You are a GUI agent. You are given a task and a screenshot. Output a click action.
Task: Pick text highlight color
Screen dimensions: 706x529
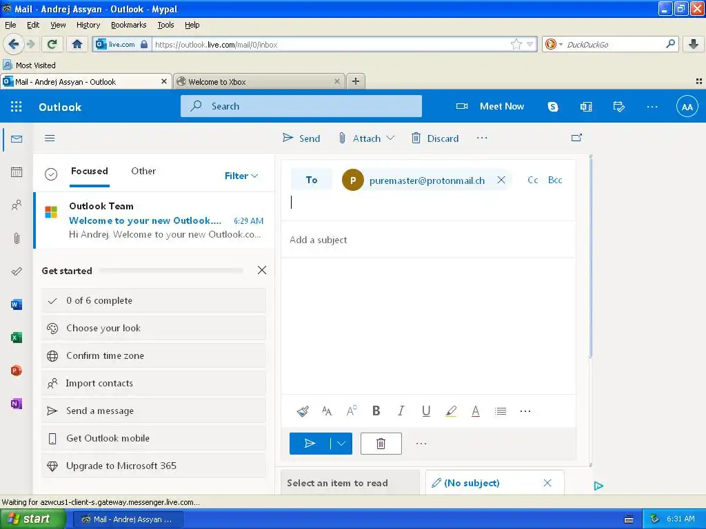tap(451, 411)
